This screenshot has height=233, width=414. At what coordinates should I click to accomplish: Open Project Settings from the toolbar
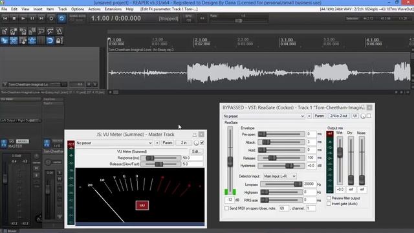32,32
